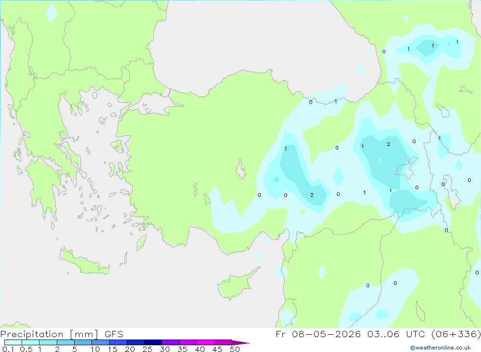
Task: Click the over-50 arrow tip of legend
Action: click(x=240, y=343)
